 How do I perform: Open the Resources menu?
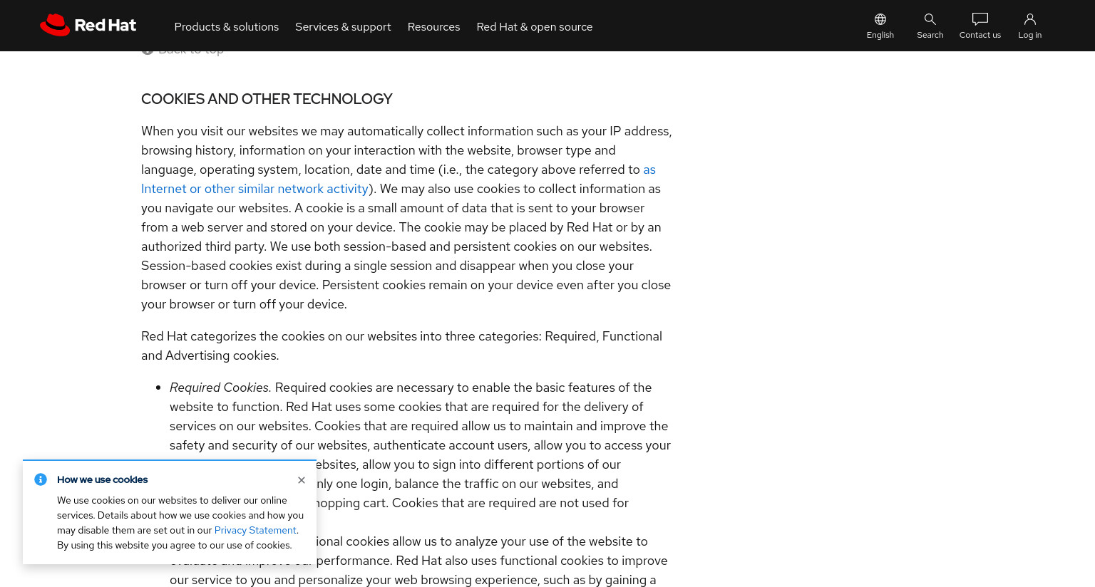pos(433,26)
